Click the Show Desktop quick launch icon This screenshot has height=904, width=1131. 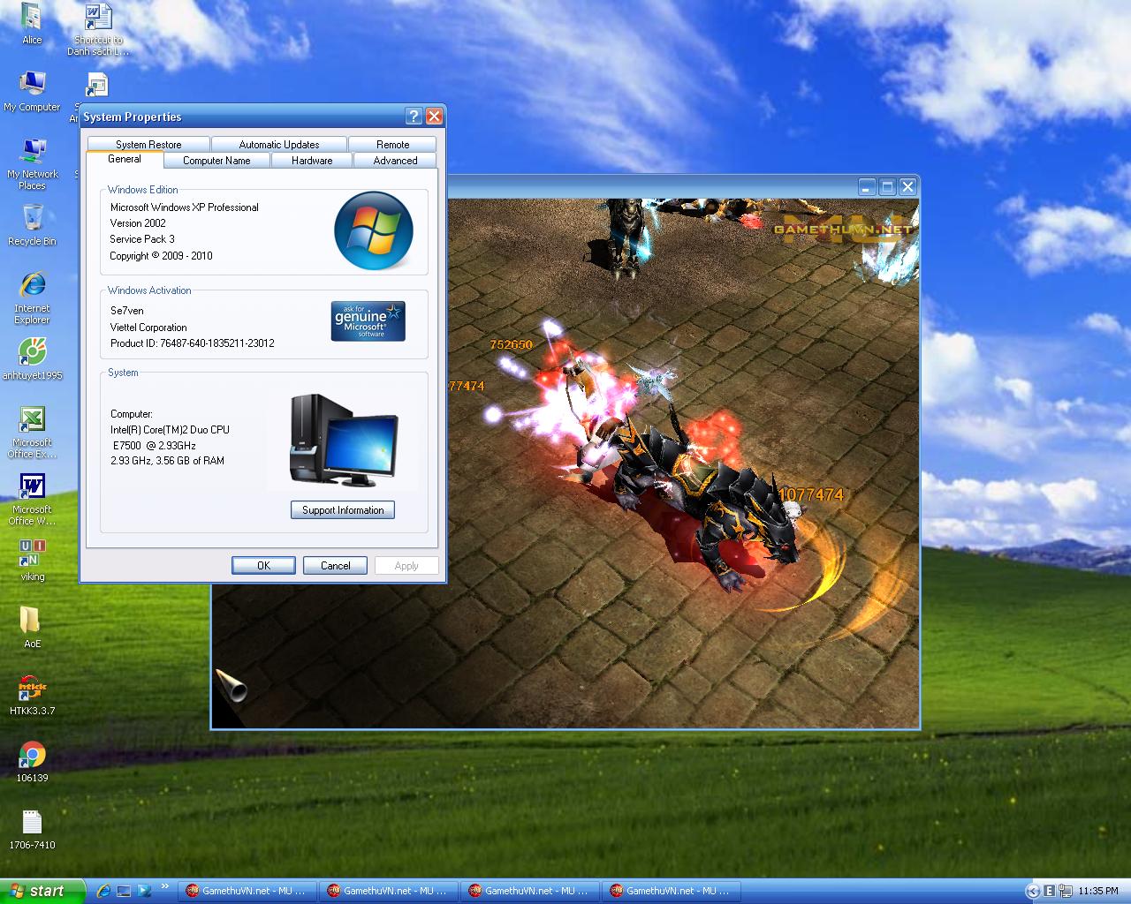coord(124,891)
